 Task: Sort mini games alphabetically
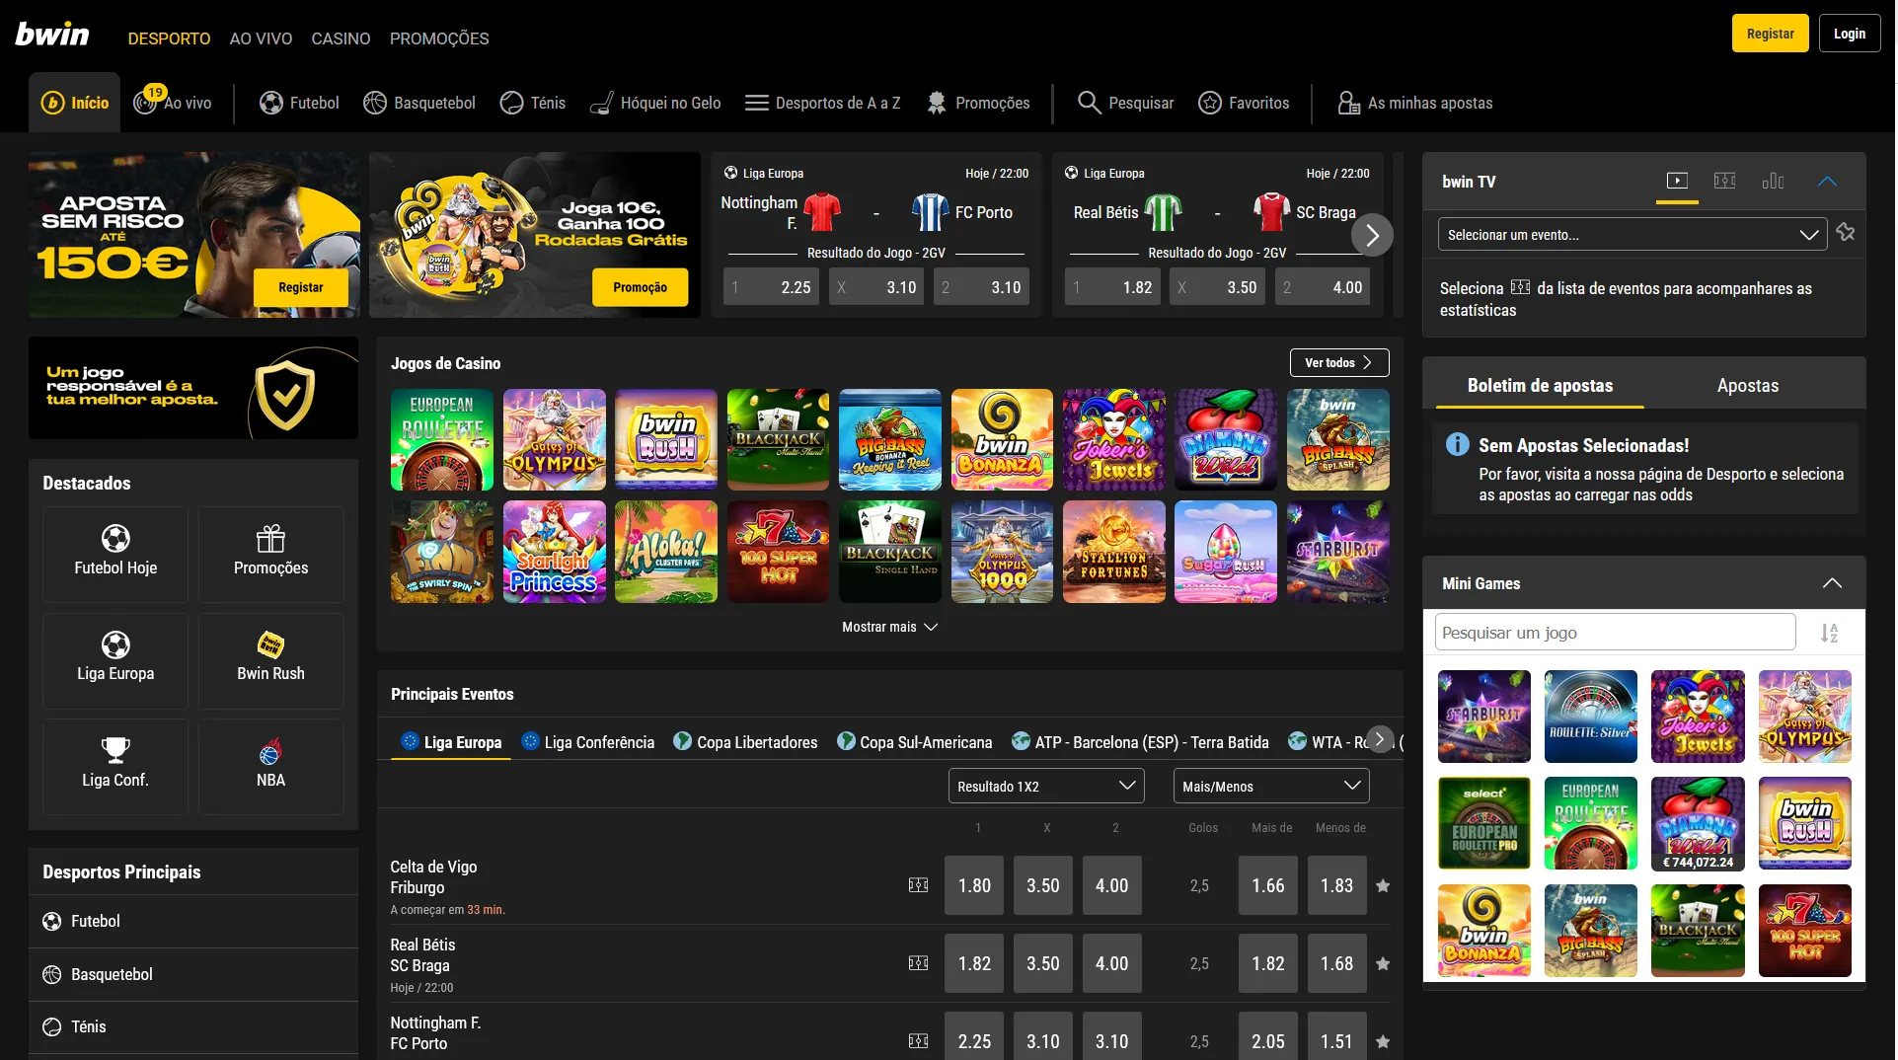(1829, 633)
